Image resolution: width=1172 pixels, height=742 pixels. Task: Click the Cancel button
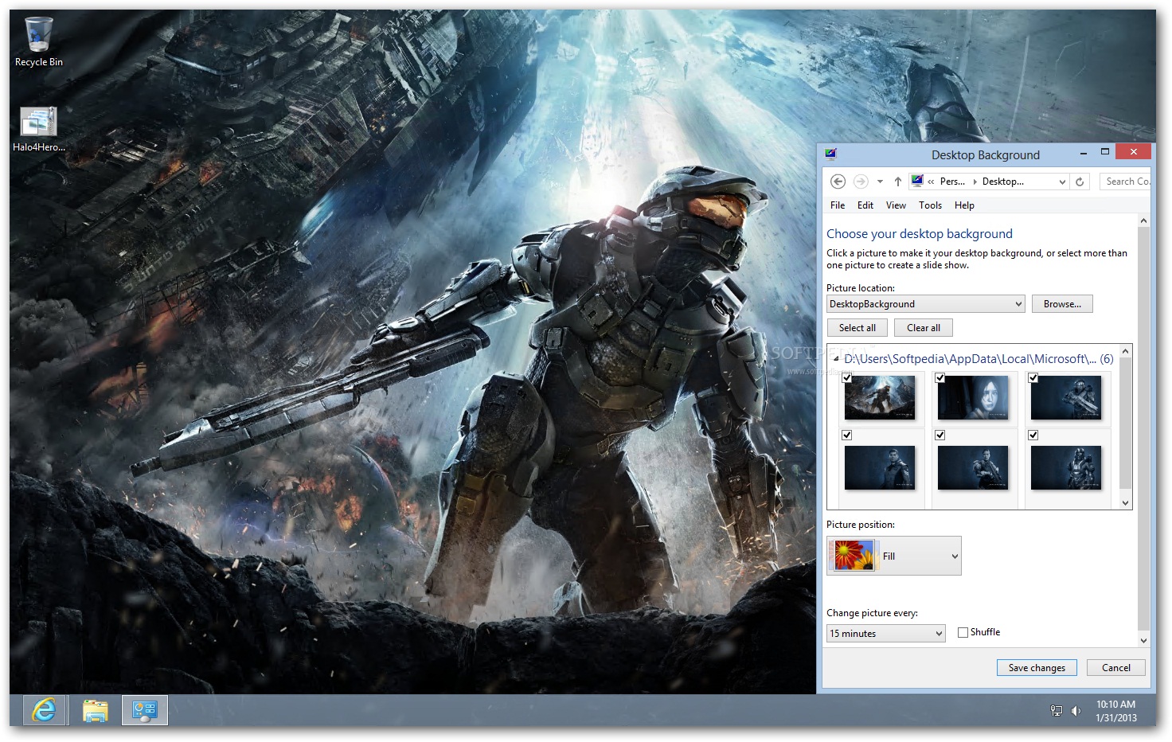[1115, 668]
